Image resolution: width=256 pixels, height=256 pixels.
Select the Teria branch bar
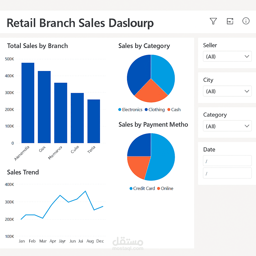pos(94,121)
